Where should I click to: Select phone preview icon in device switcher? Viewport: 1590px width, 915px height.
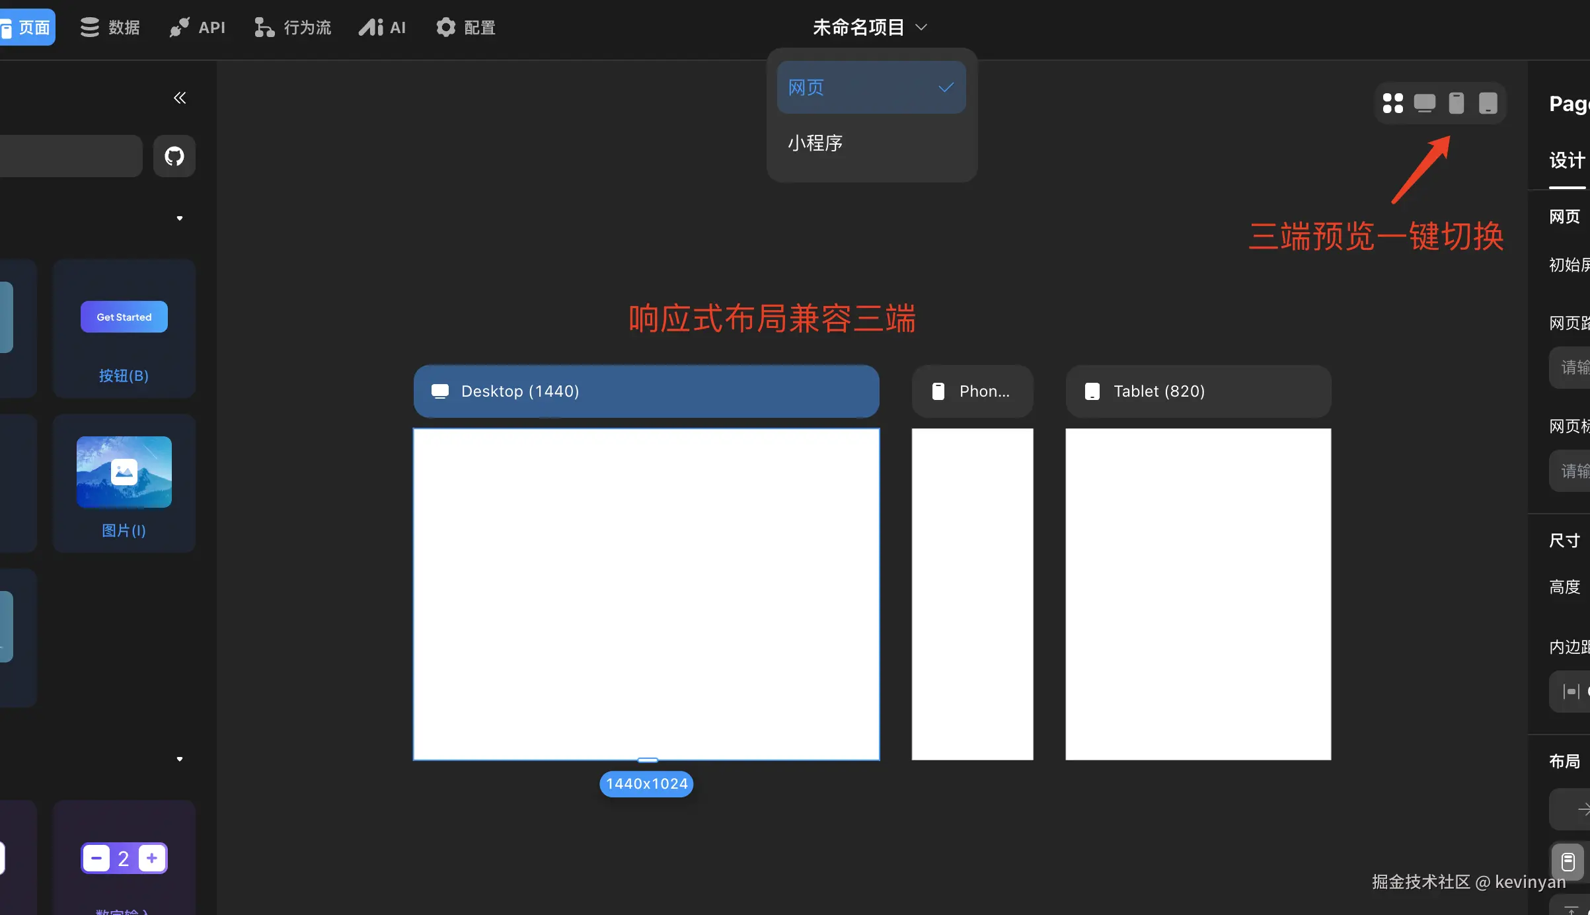(1456, 103)
